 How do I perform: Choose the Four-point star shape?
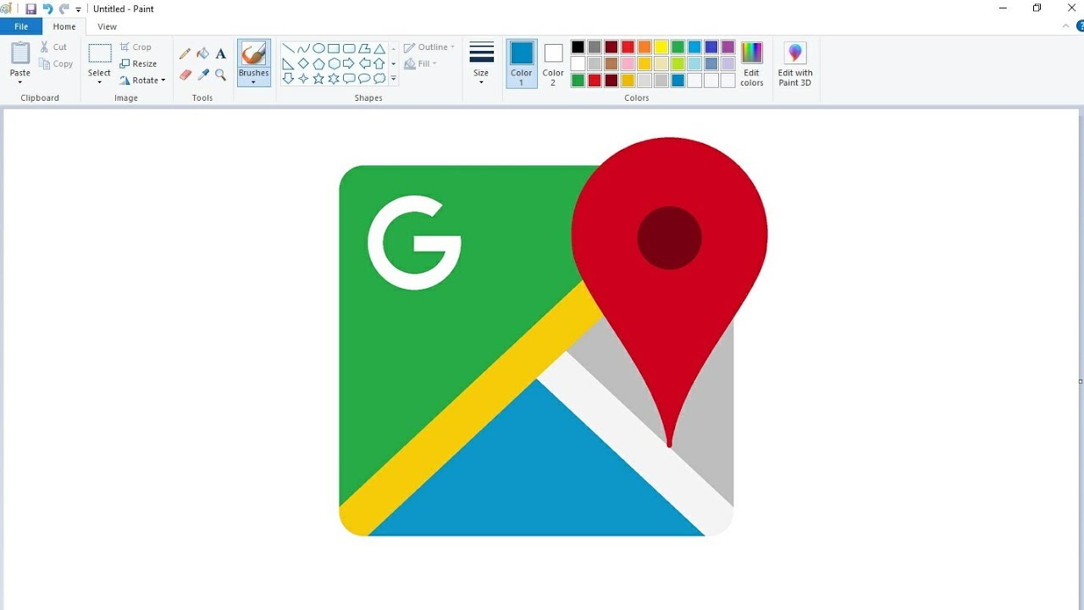pyautogui.click(x=303, y=79)
